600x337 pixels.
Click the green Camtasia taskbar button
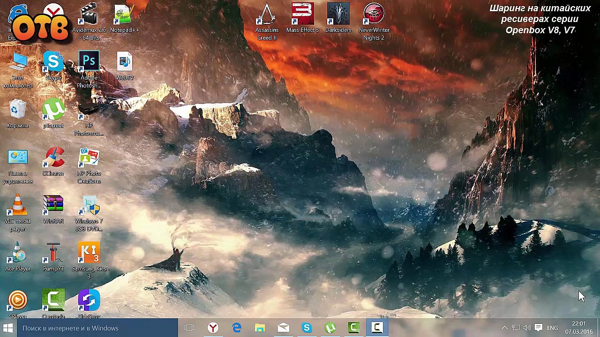353,328
